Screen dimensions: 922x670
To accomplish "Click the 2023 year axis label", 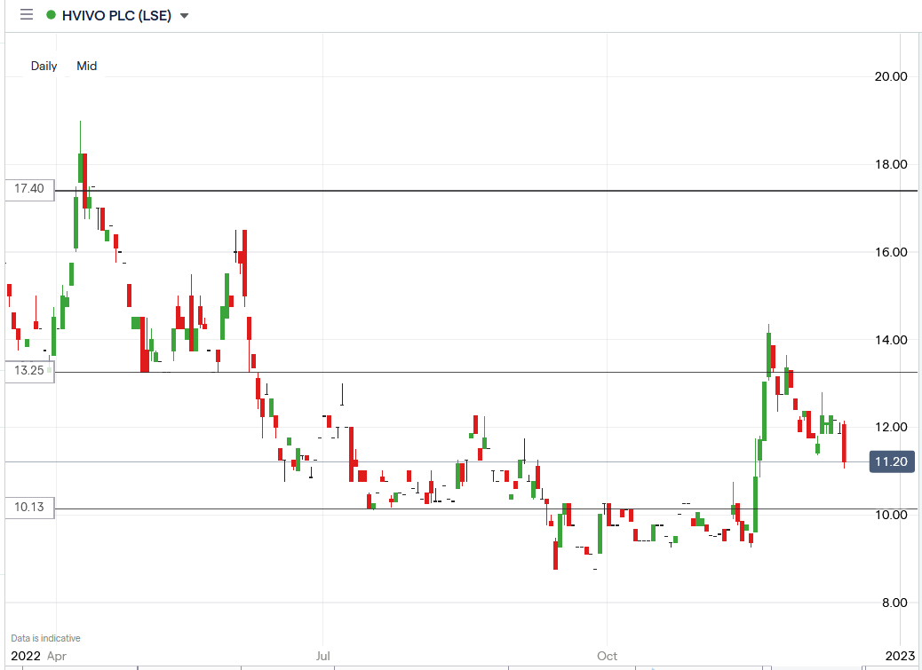I will pos(900,656).
